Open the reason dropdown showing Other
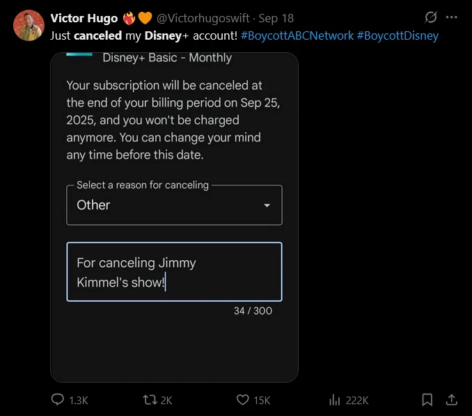 [x=174, y=205]
